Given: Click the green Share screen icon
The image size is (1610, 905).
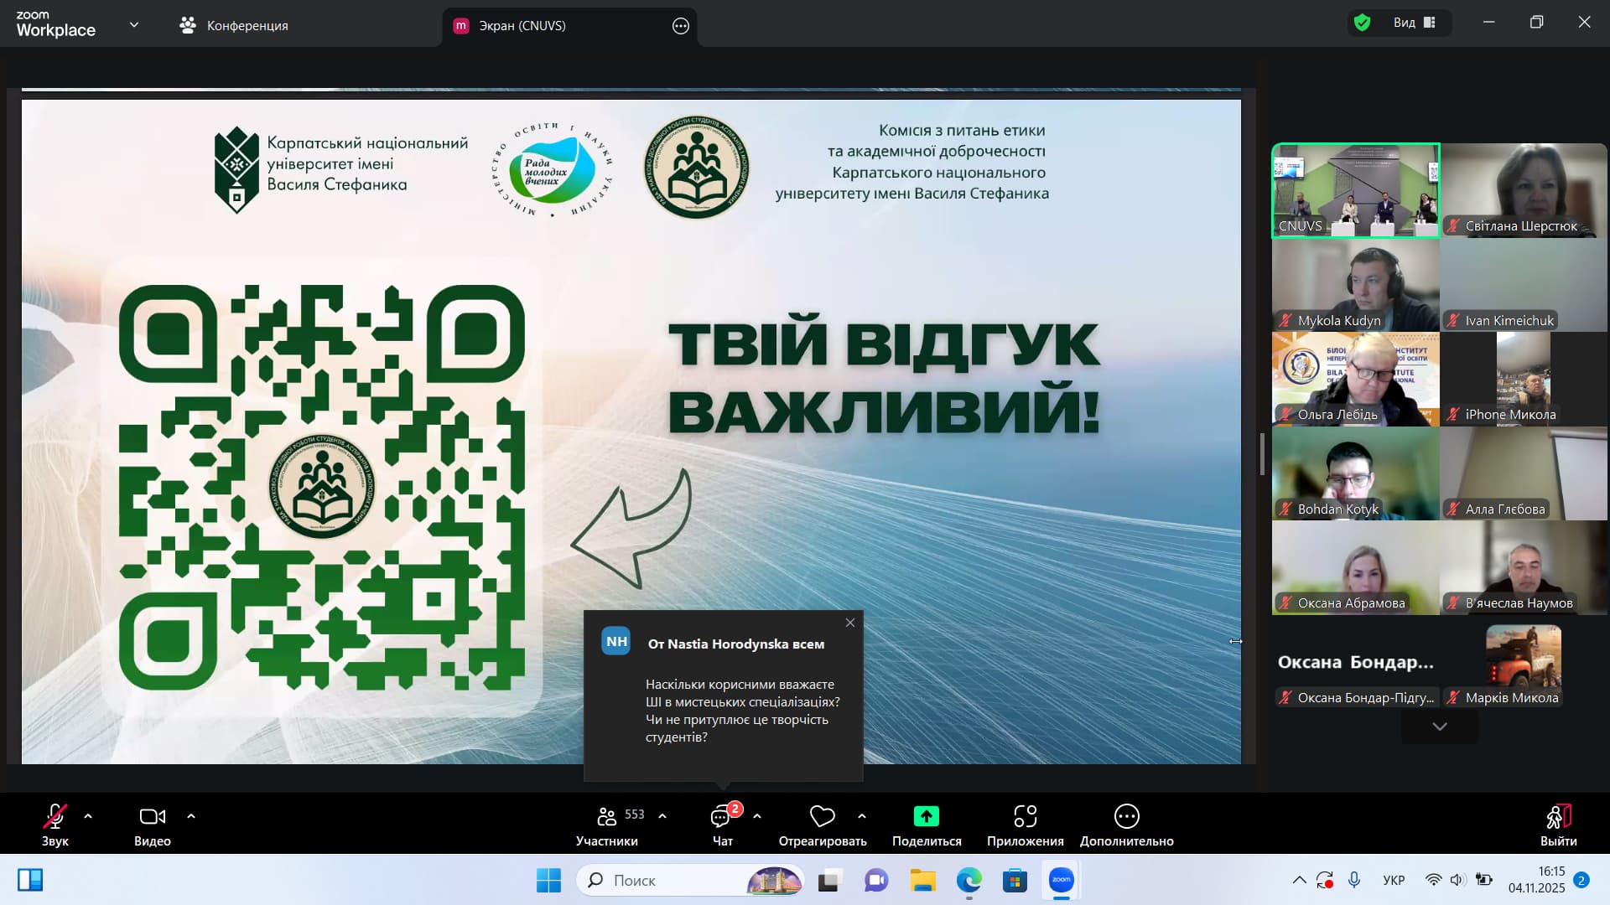Looking at the screenshot, I should point(926,816).
